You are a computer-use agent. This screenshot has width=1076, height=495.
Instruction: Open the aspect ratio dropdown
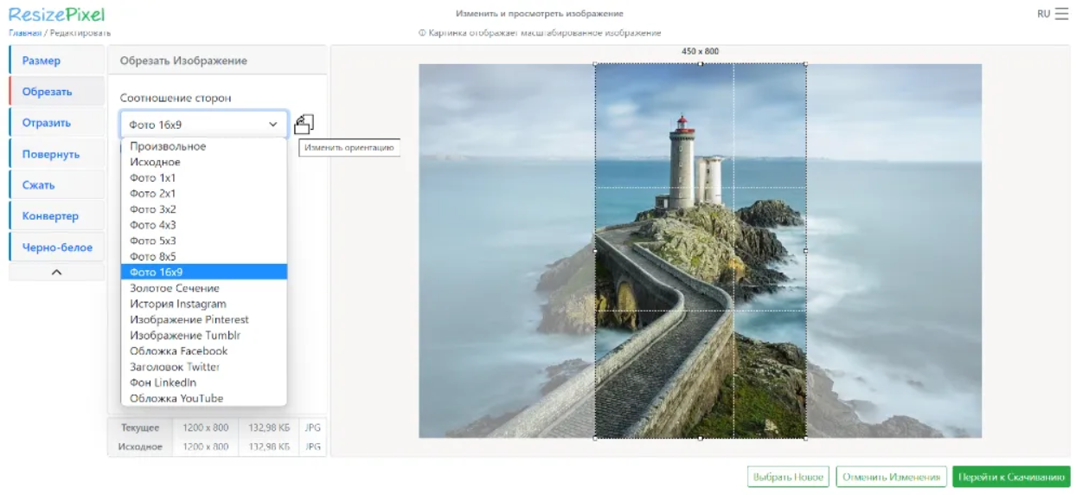203,125
